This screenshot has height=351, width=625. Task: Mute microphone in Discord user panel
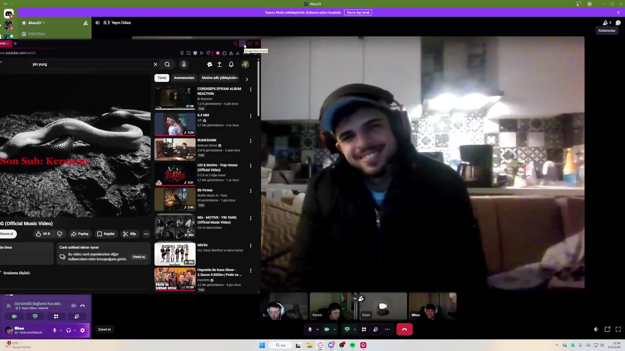[54, 330]
